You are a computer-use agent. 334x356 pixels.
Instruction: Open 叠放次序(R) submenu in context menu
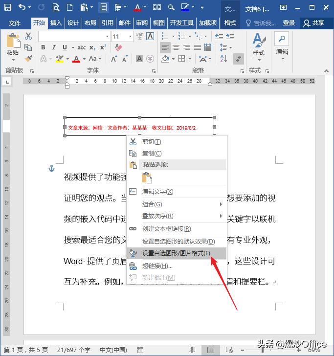point(177,216)
